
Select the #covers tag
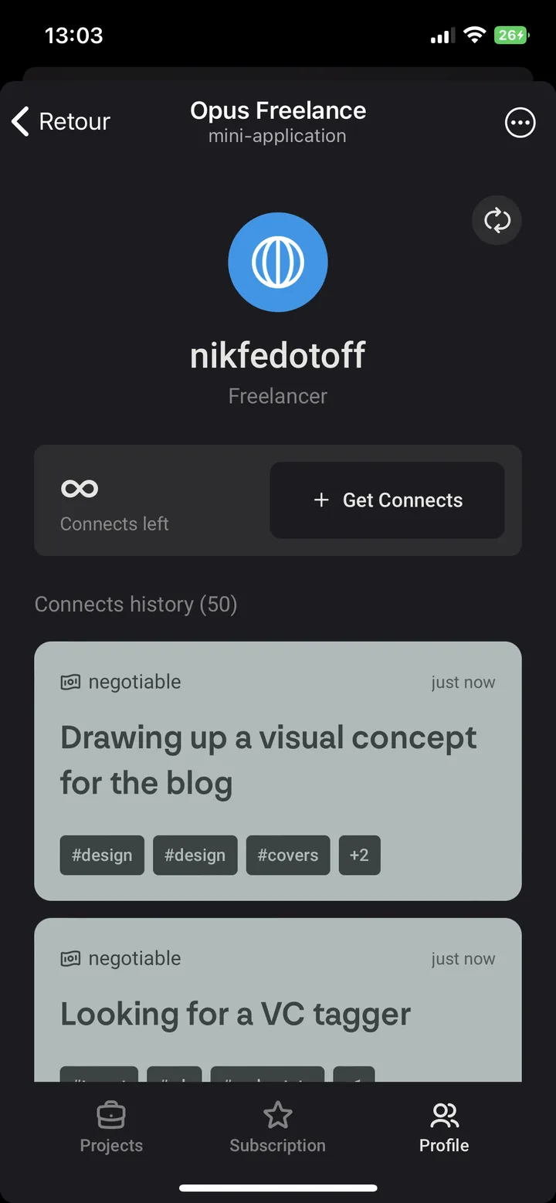pyautogui.click(x=287, y=855)
